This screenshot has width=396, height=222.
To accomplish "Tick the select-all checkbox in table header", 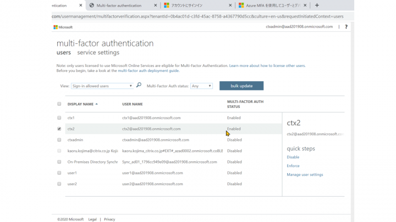I will click(59, 104).
